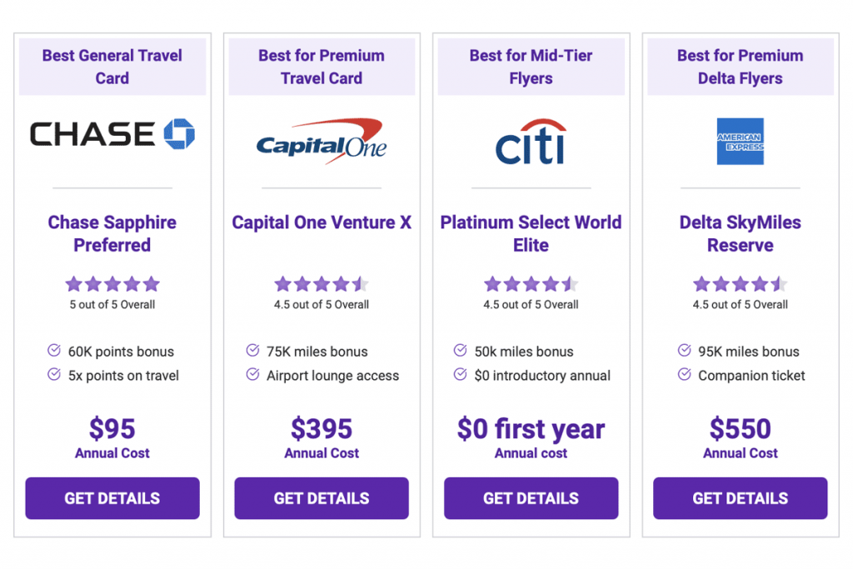The width and height of the screenshot is (853, 569).
Task: Open Get Details for Chase Sapphire Preferred
Action: 112,498
